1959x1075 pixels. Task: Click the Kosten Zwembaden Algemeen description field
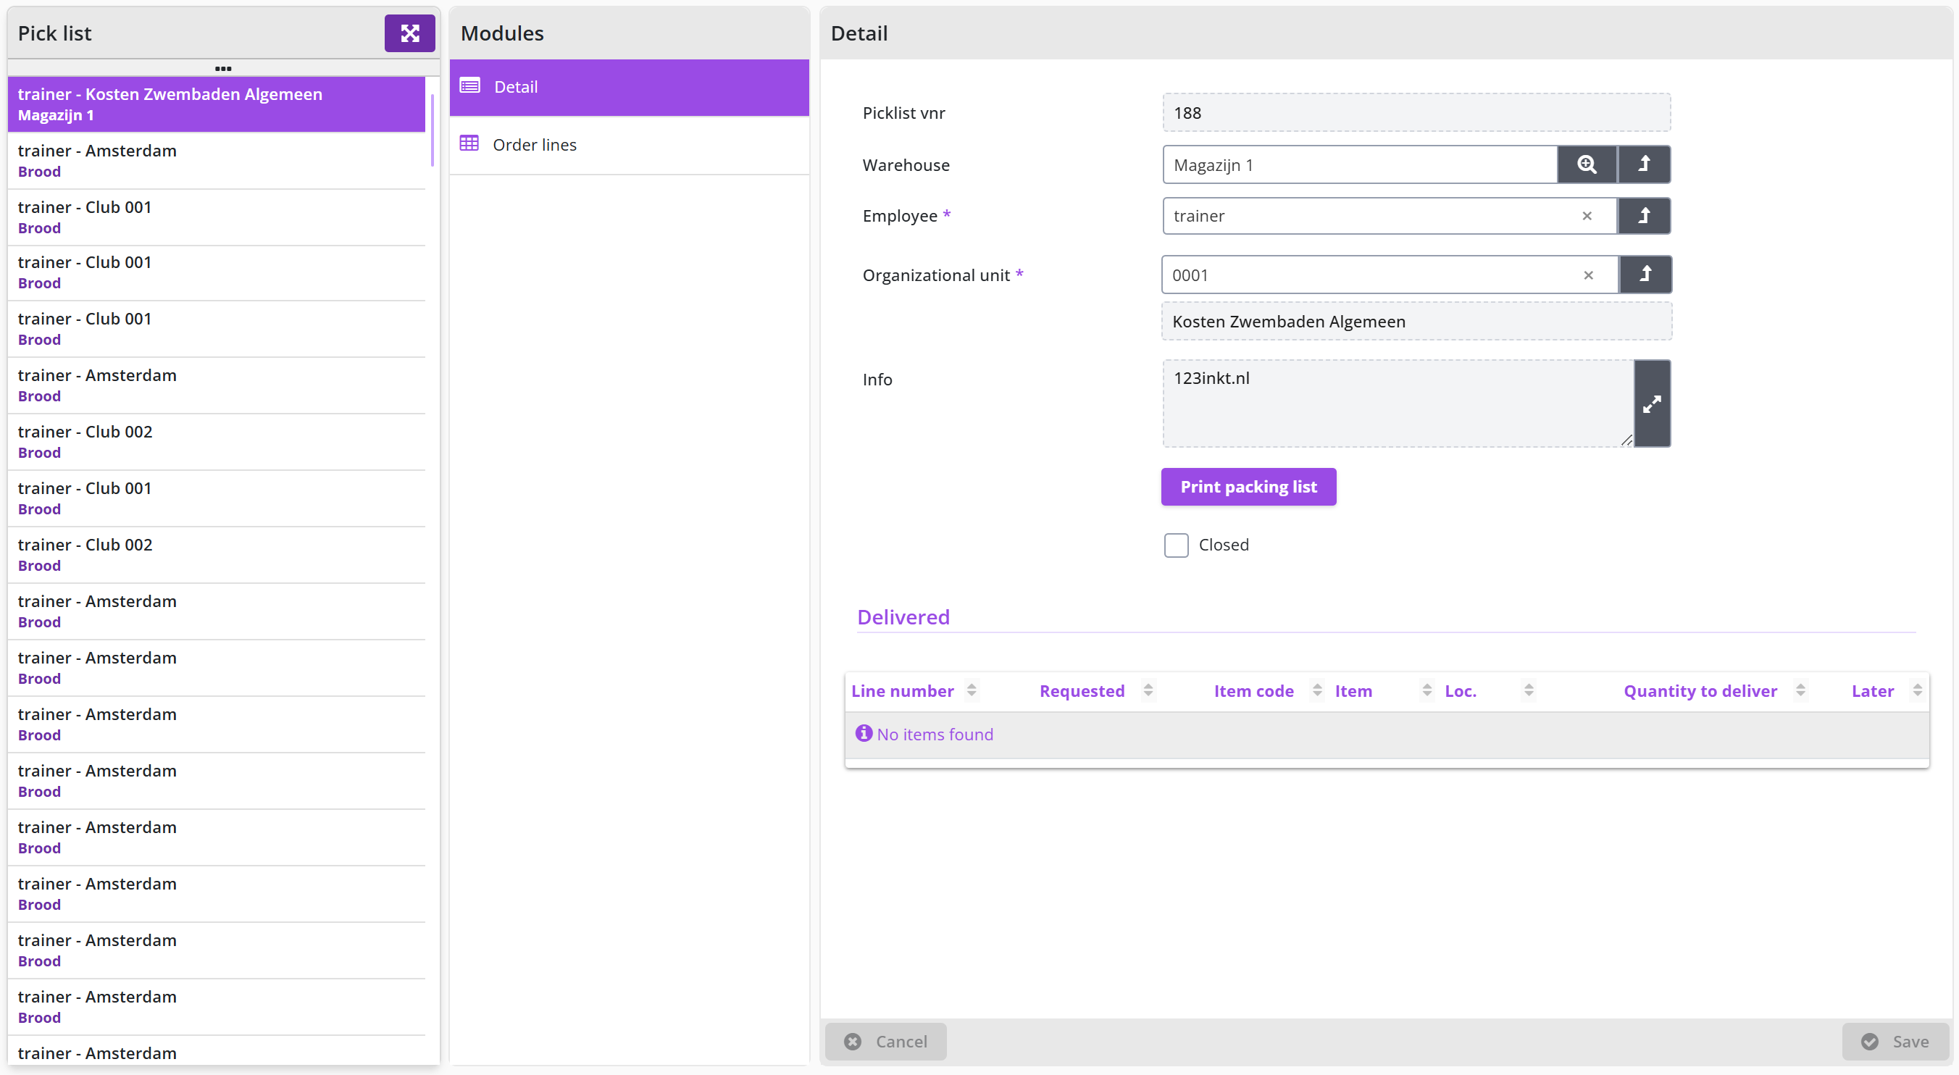[x=1416, y=321]
